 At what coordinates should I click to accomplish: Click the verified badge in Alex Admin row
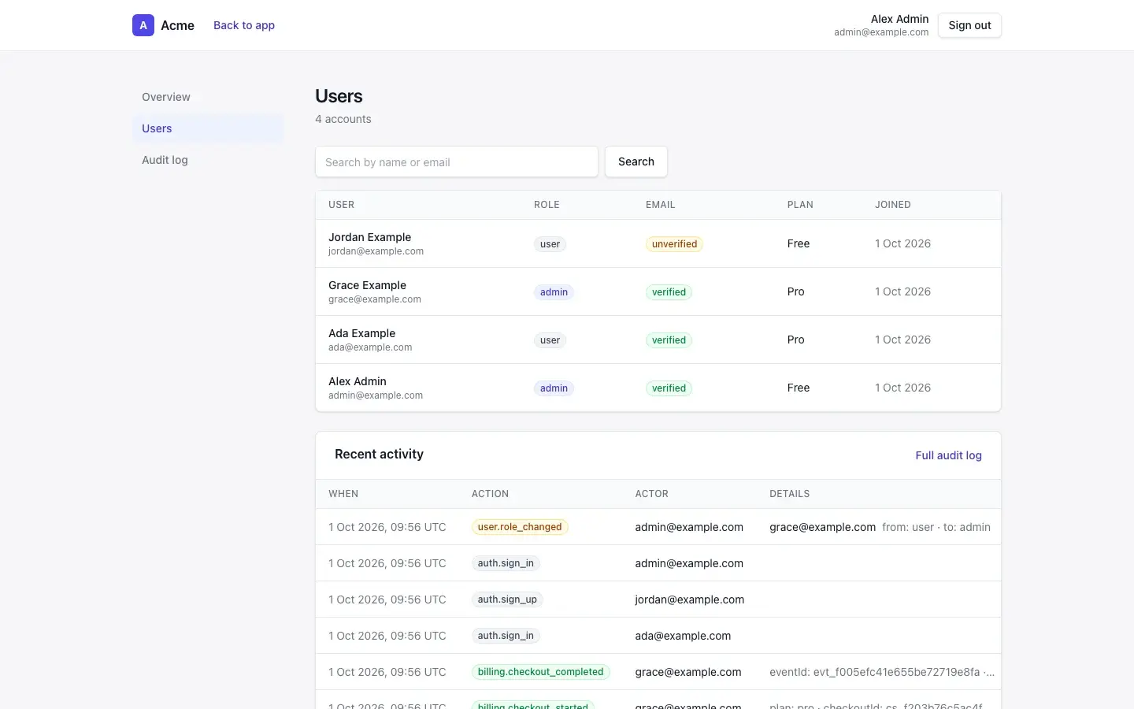[669, 388]
